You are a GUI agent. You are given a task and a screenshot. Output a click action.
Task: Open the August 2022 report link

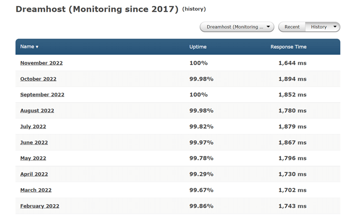37,111
